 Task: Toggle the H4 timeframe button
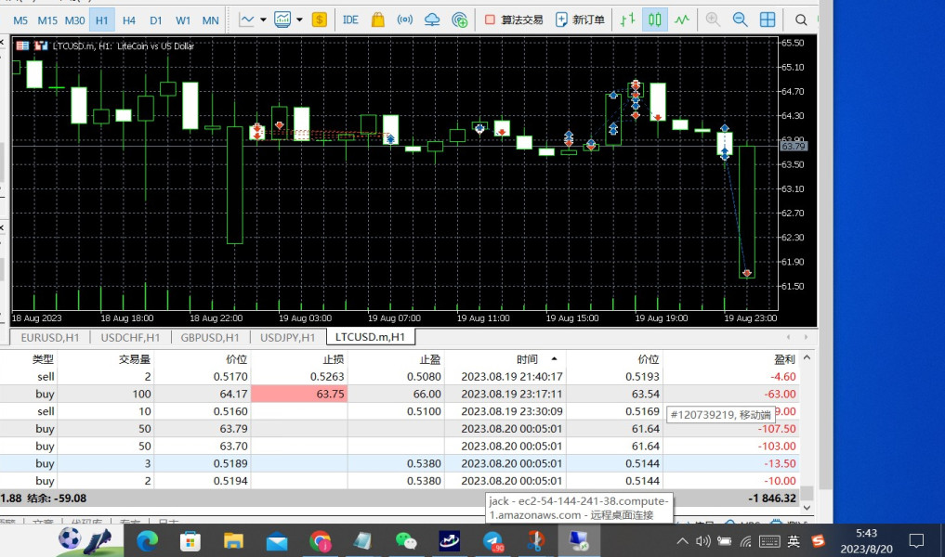click(x=129, y=20)
